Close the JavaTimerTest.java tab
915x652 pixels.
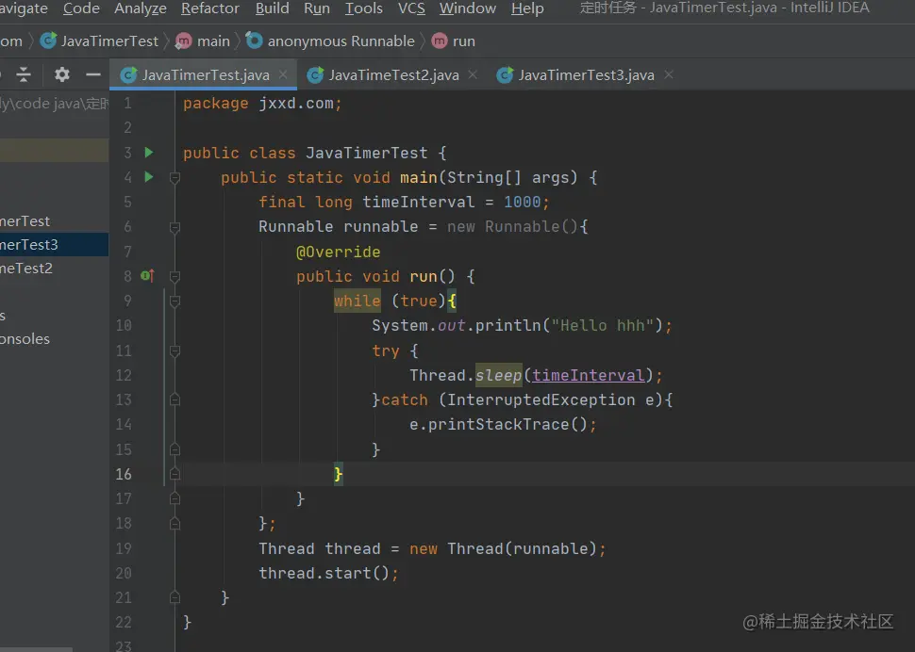pyautogui.click(x=283, y=74)
